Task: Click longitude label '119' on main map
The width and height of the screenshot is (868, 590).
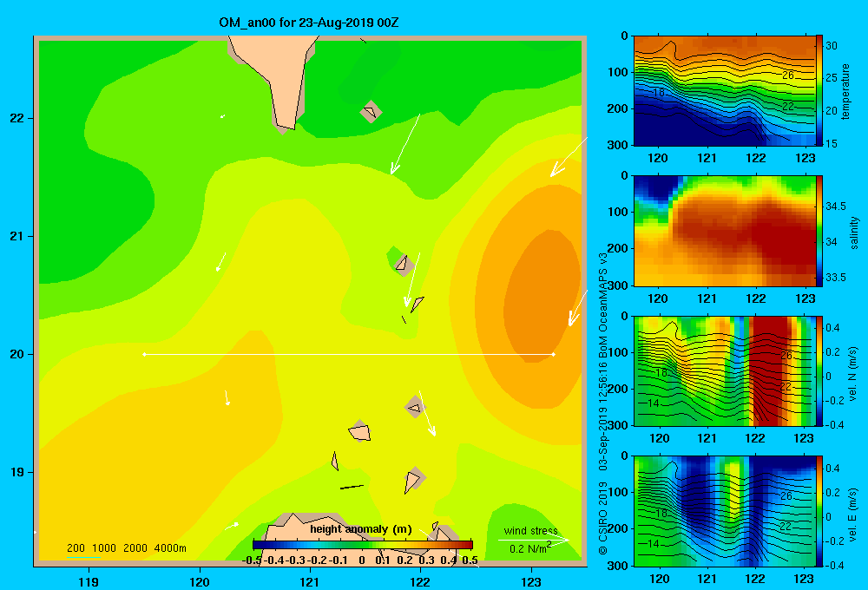Action: coord(89,581)
